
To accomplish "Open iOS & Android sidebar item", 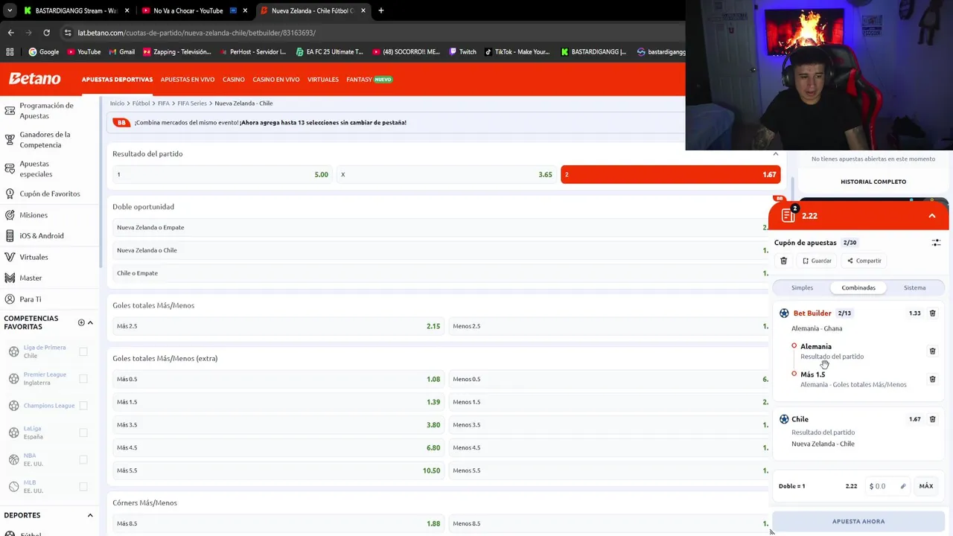I will pos(41,236).
